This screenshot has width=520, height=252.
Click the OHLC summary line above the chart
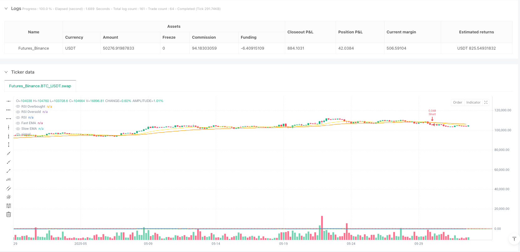coord(90,101)
